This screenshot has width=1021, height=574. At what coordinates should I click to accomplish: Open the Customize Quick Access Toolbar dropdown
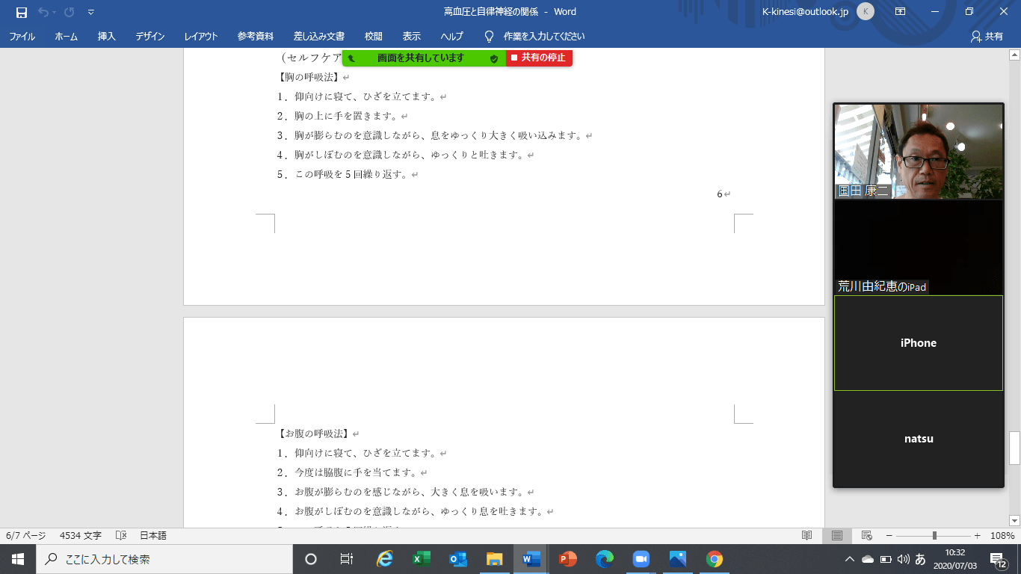(x=90, y=12)
